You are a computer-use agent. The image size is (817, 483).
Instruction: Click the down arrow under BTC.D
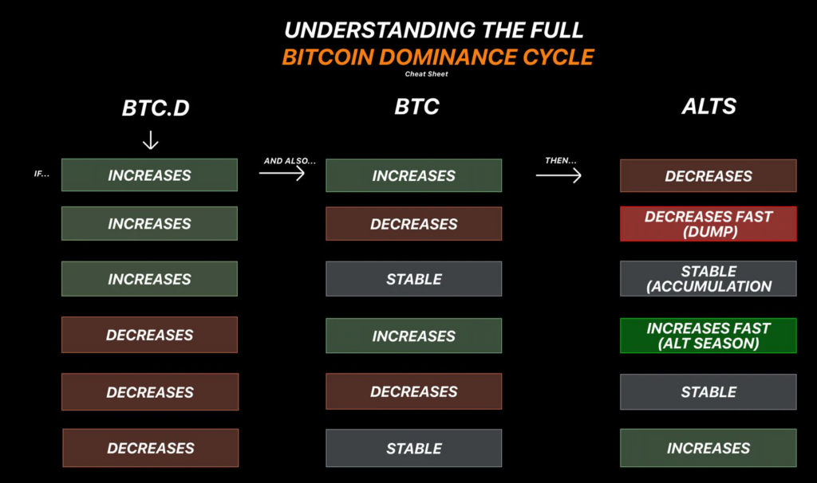(151, 140)
